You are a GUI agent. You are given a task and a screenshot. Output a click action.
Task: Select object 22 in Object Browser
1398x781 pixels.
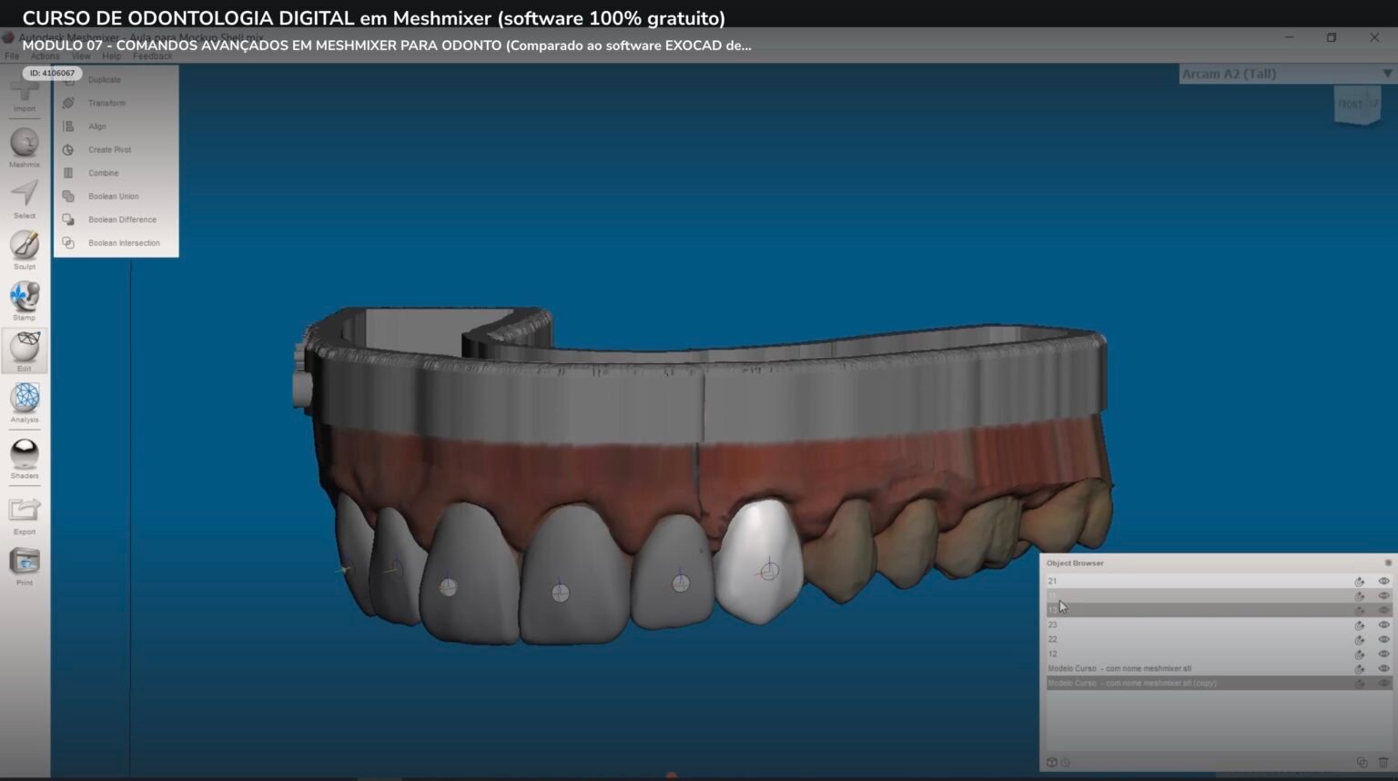tap(1138, 639)
